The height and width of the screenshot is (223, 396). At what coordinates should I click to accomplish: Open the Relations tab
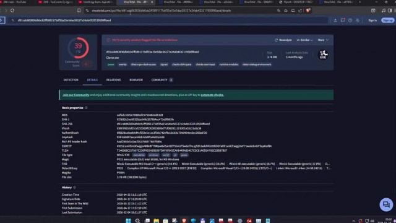113,80
